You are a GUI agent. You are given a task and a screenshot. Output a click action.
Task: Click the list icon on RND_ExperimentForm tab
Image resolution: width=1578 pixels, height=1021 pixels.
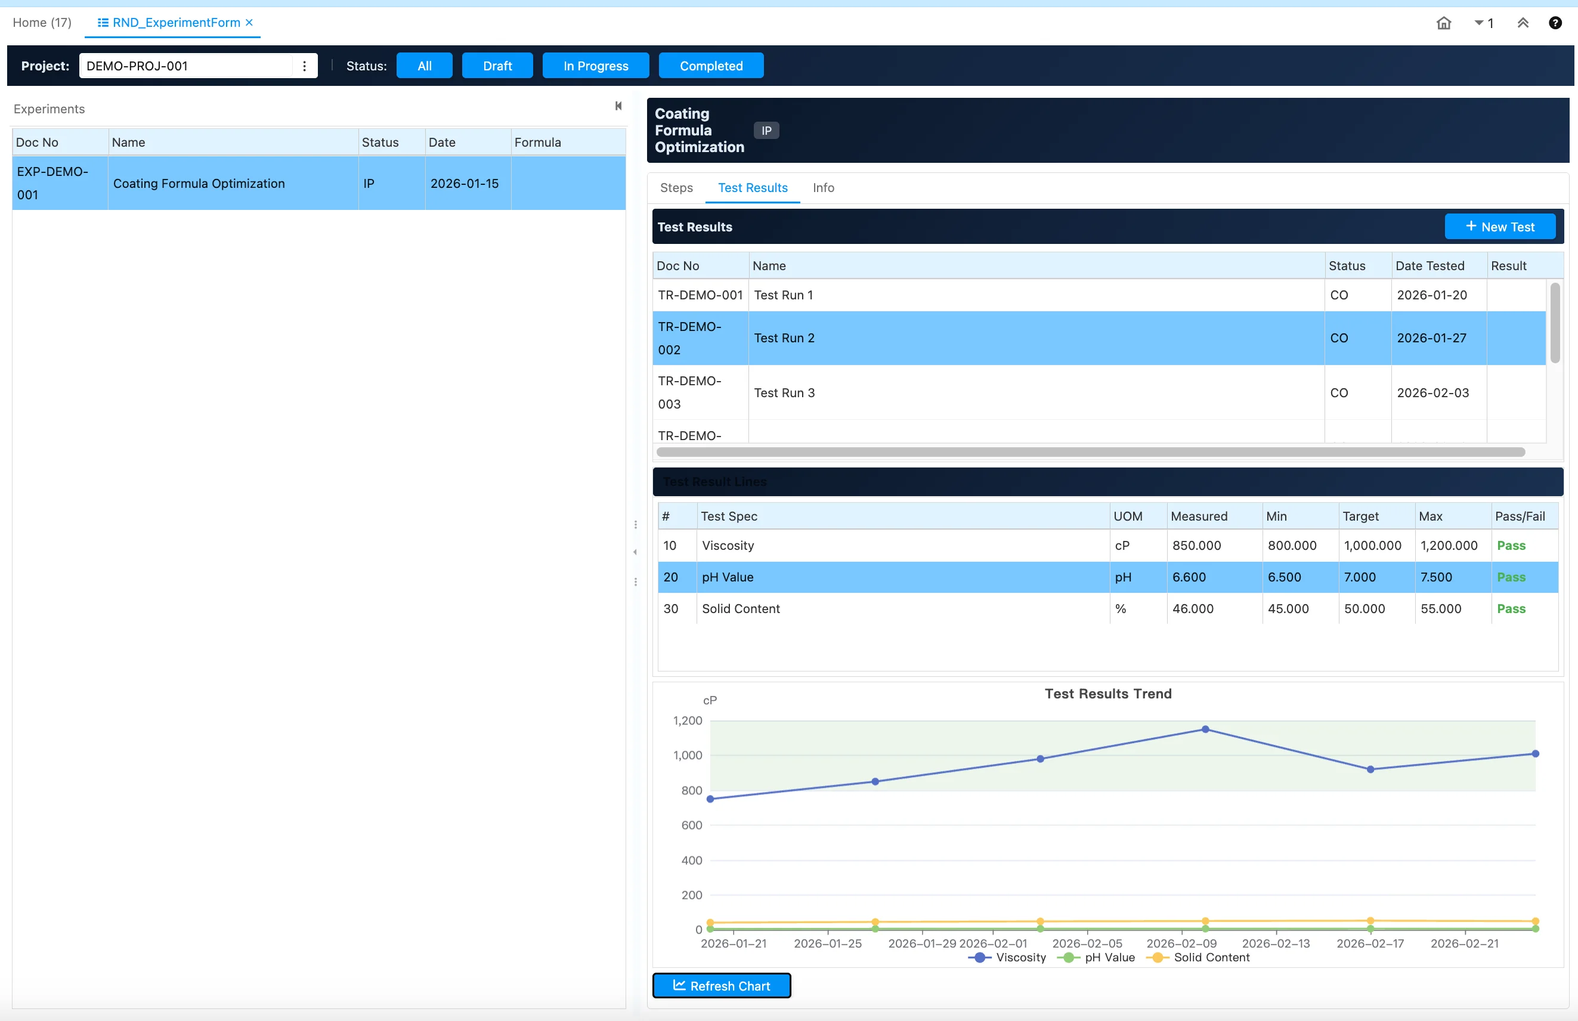103,23
